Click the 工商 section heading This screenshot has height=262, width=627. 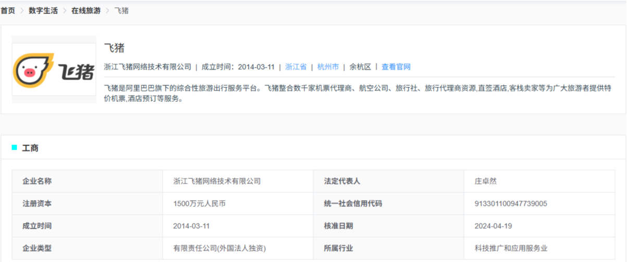coord(30,148)
